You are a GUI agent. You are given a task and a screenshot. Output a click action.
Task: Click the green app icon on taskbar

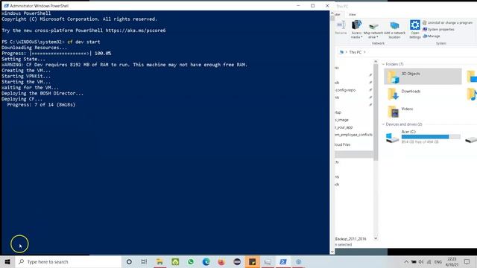pos(175,261)
